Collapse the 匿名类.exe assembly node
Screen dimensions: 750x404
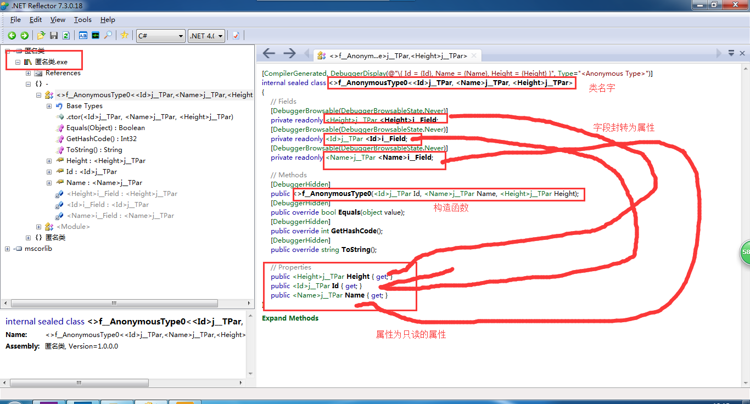click(x=18, y=62)
